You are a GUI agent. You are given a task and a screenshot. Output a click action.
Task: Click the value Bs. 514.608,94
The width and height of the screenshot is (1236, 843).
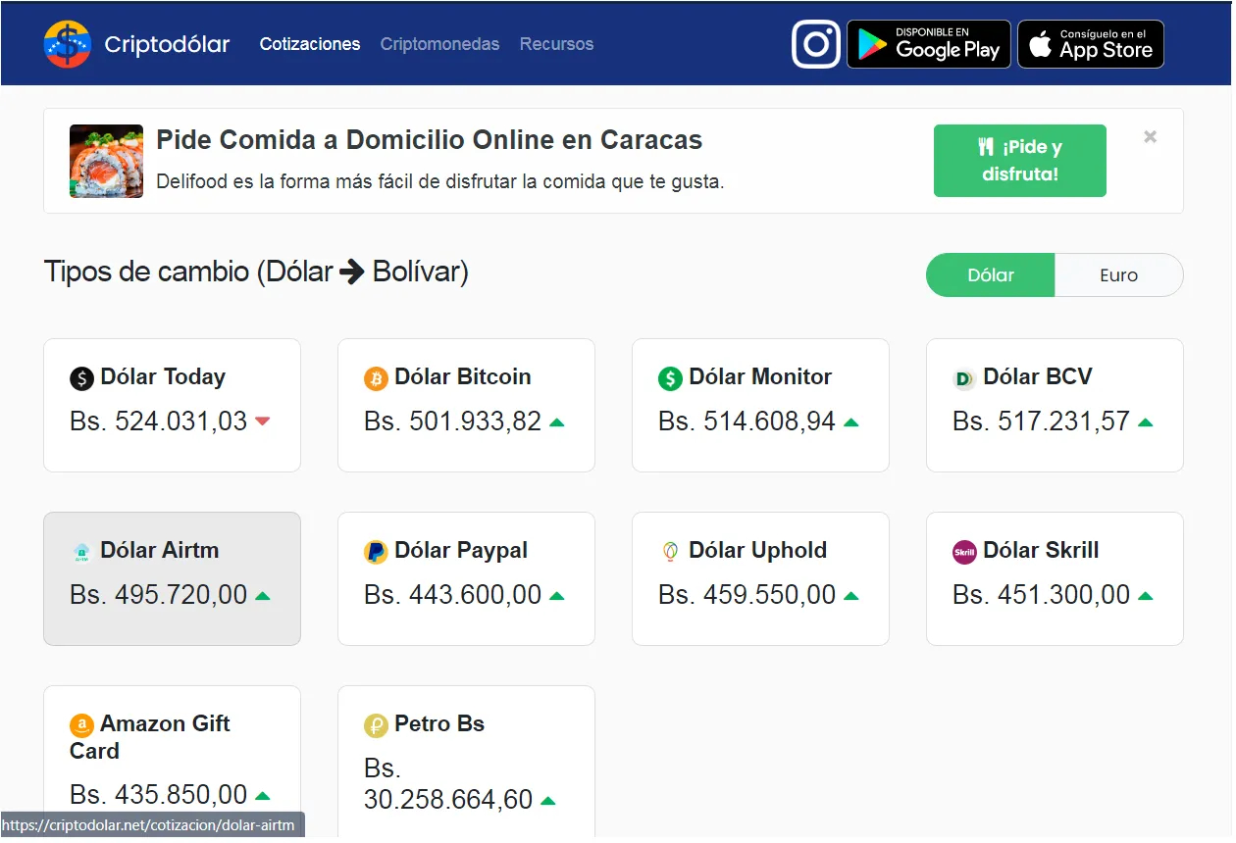[747, 421]
